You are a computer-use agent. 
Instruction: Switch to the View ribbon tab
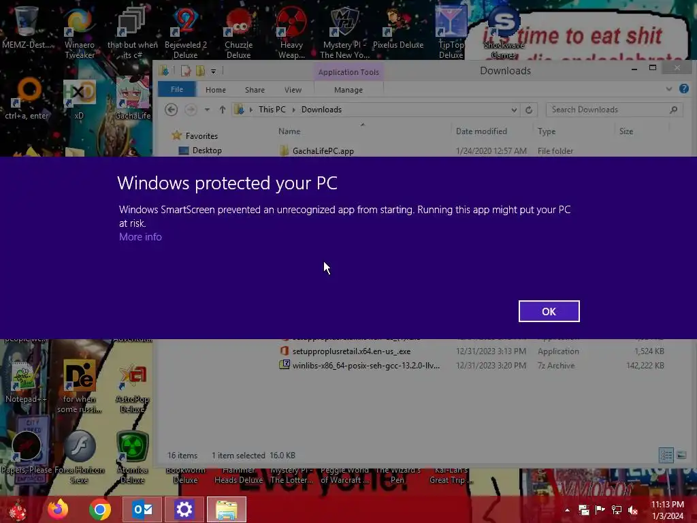[293, 90]
